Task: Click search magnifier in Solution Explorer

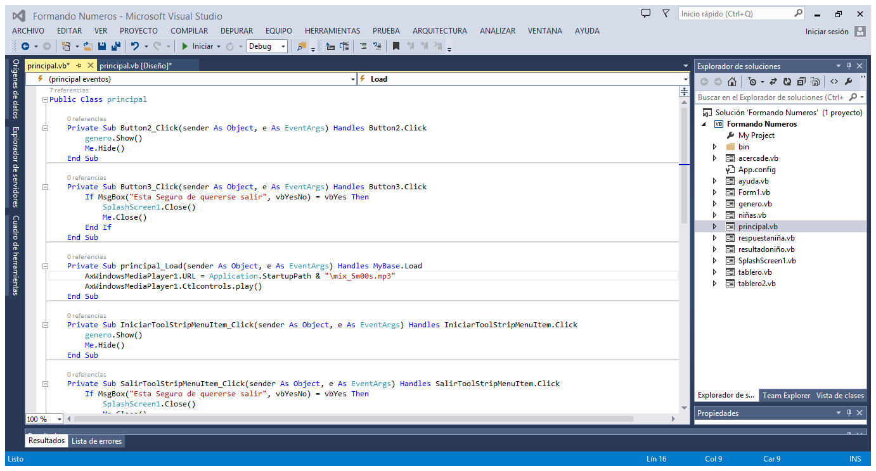Action: click(853, 97)
